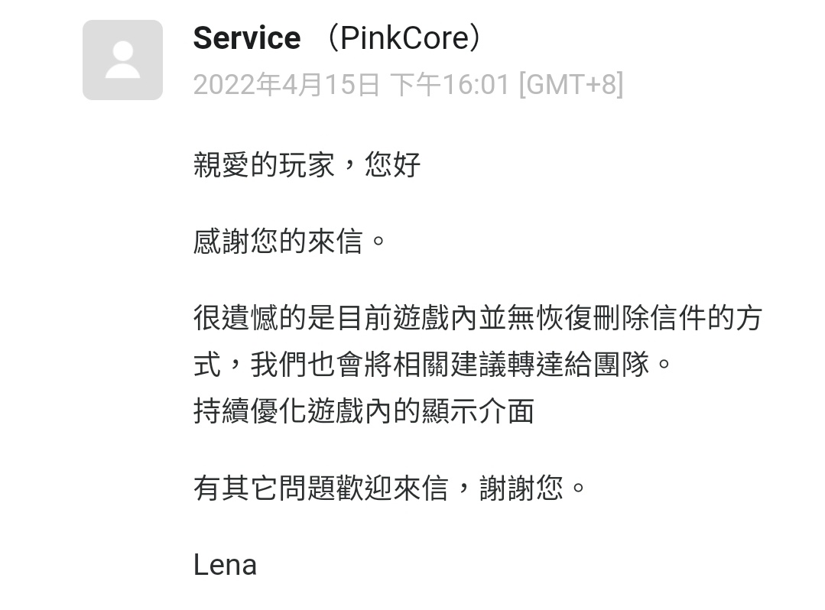825x610 pixels.
Task: Click the line 感謝您的來信。
Action: coord(290,242)
